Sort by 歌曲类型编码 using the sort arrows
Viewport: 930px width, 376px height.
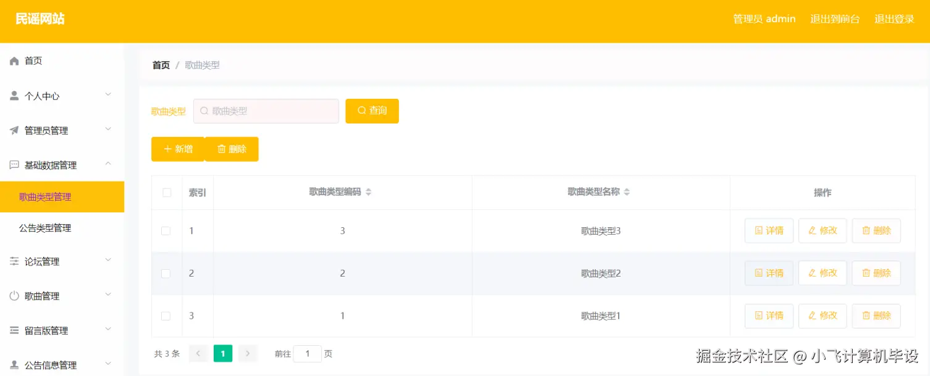(x=369, y=192)
